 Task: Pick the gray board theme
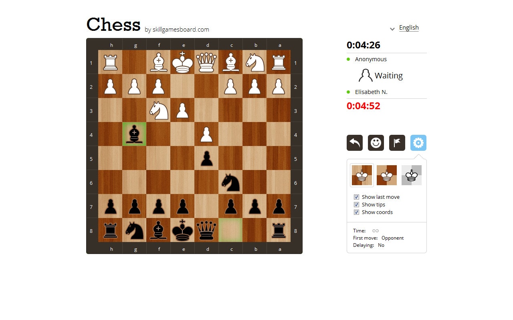pyautogui.click(x=412, y=175)
